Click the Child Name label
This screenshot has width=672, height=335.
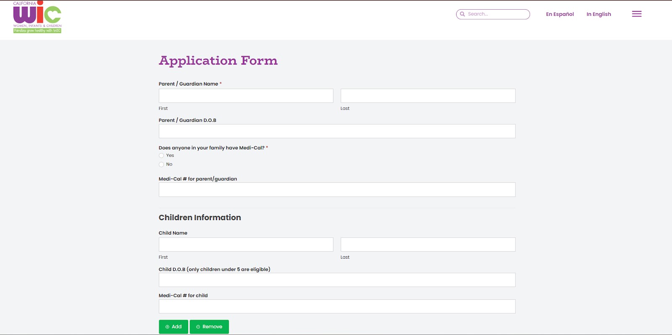pos(173,233)
